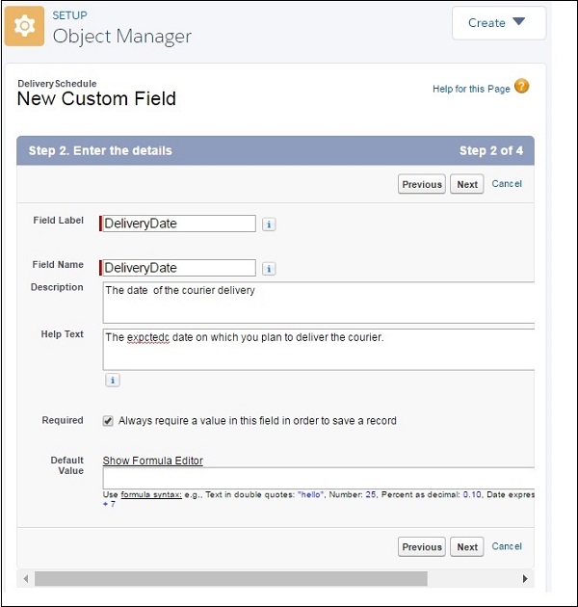Click into the Field Label input

179,224
